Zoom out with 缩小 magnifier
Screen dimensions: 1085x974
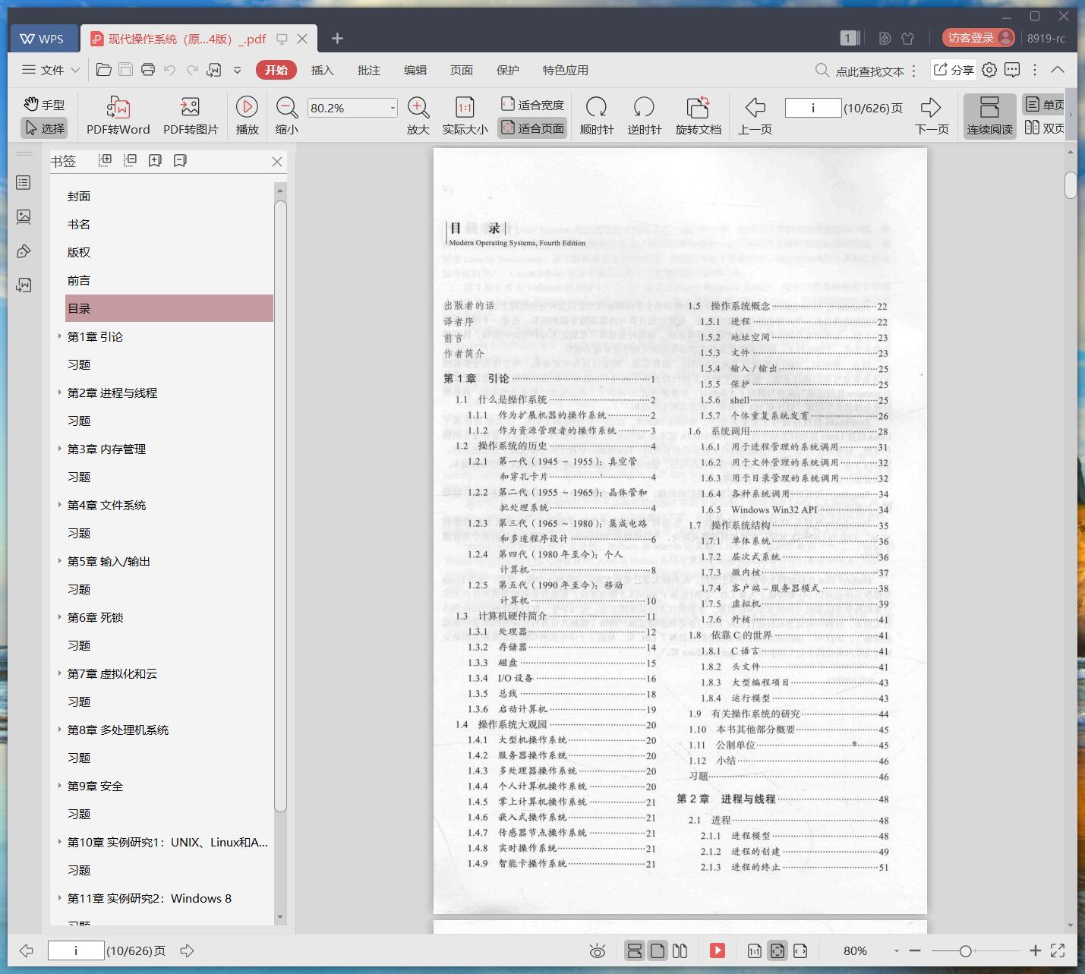tap(286, 116)
